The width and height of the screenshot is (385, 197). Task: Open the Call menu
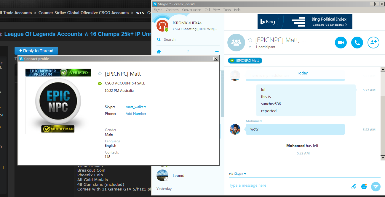click(x=207, y=10)
